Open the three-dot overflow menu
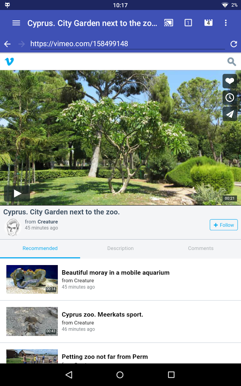The height and width of the screenshot is (386, 241). [226, 23]
